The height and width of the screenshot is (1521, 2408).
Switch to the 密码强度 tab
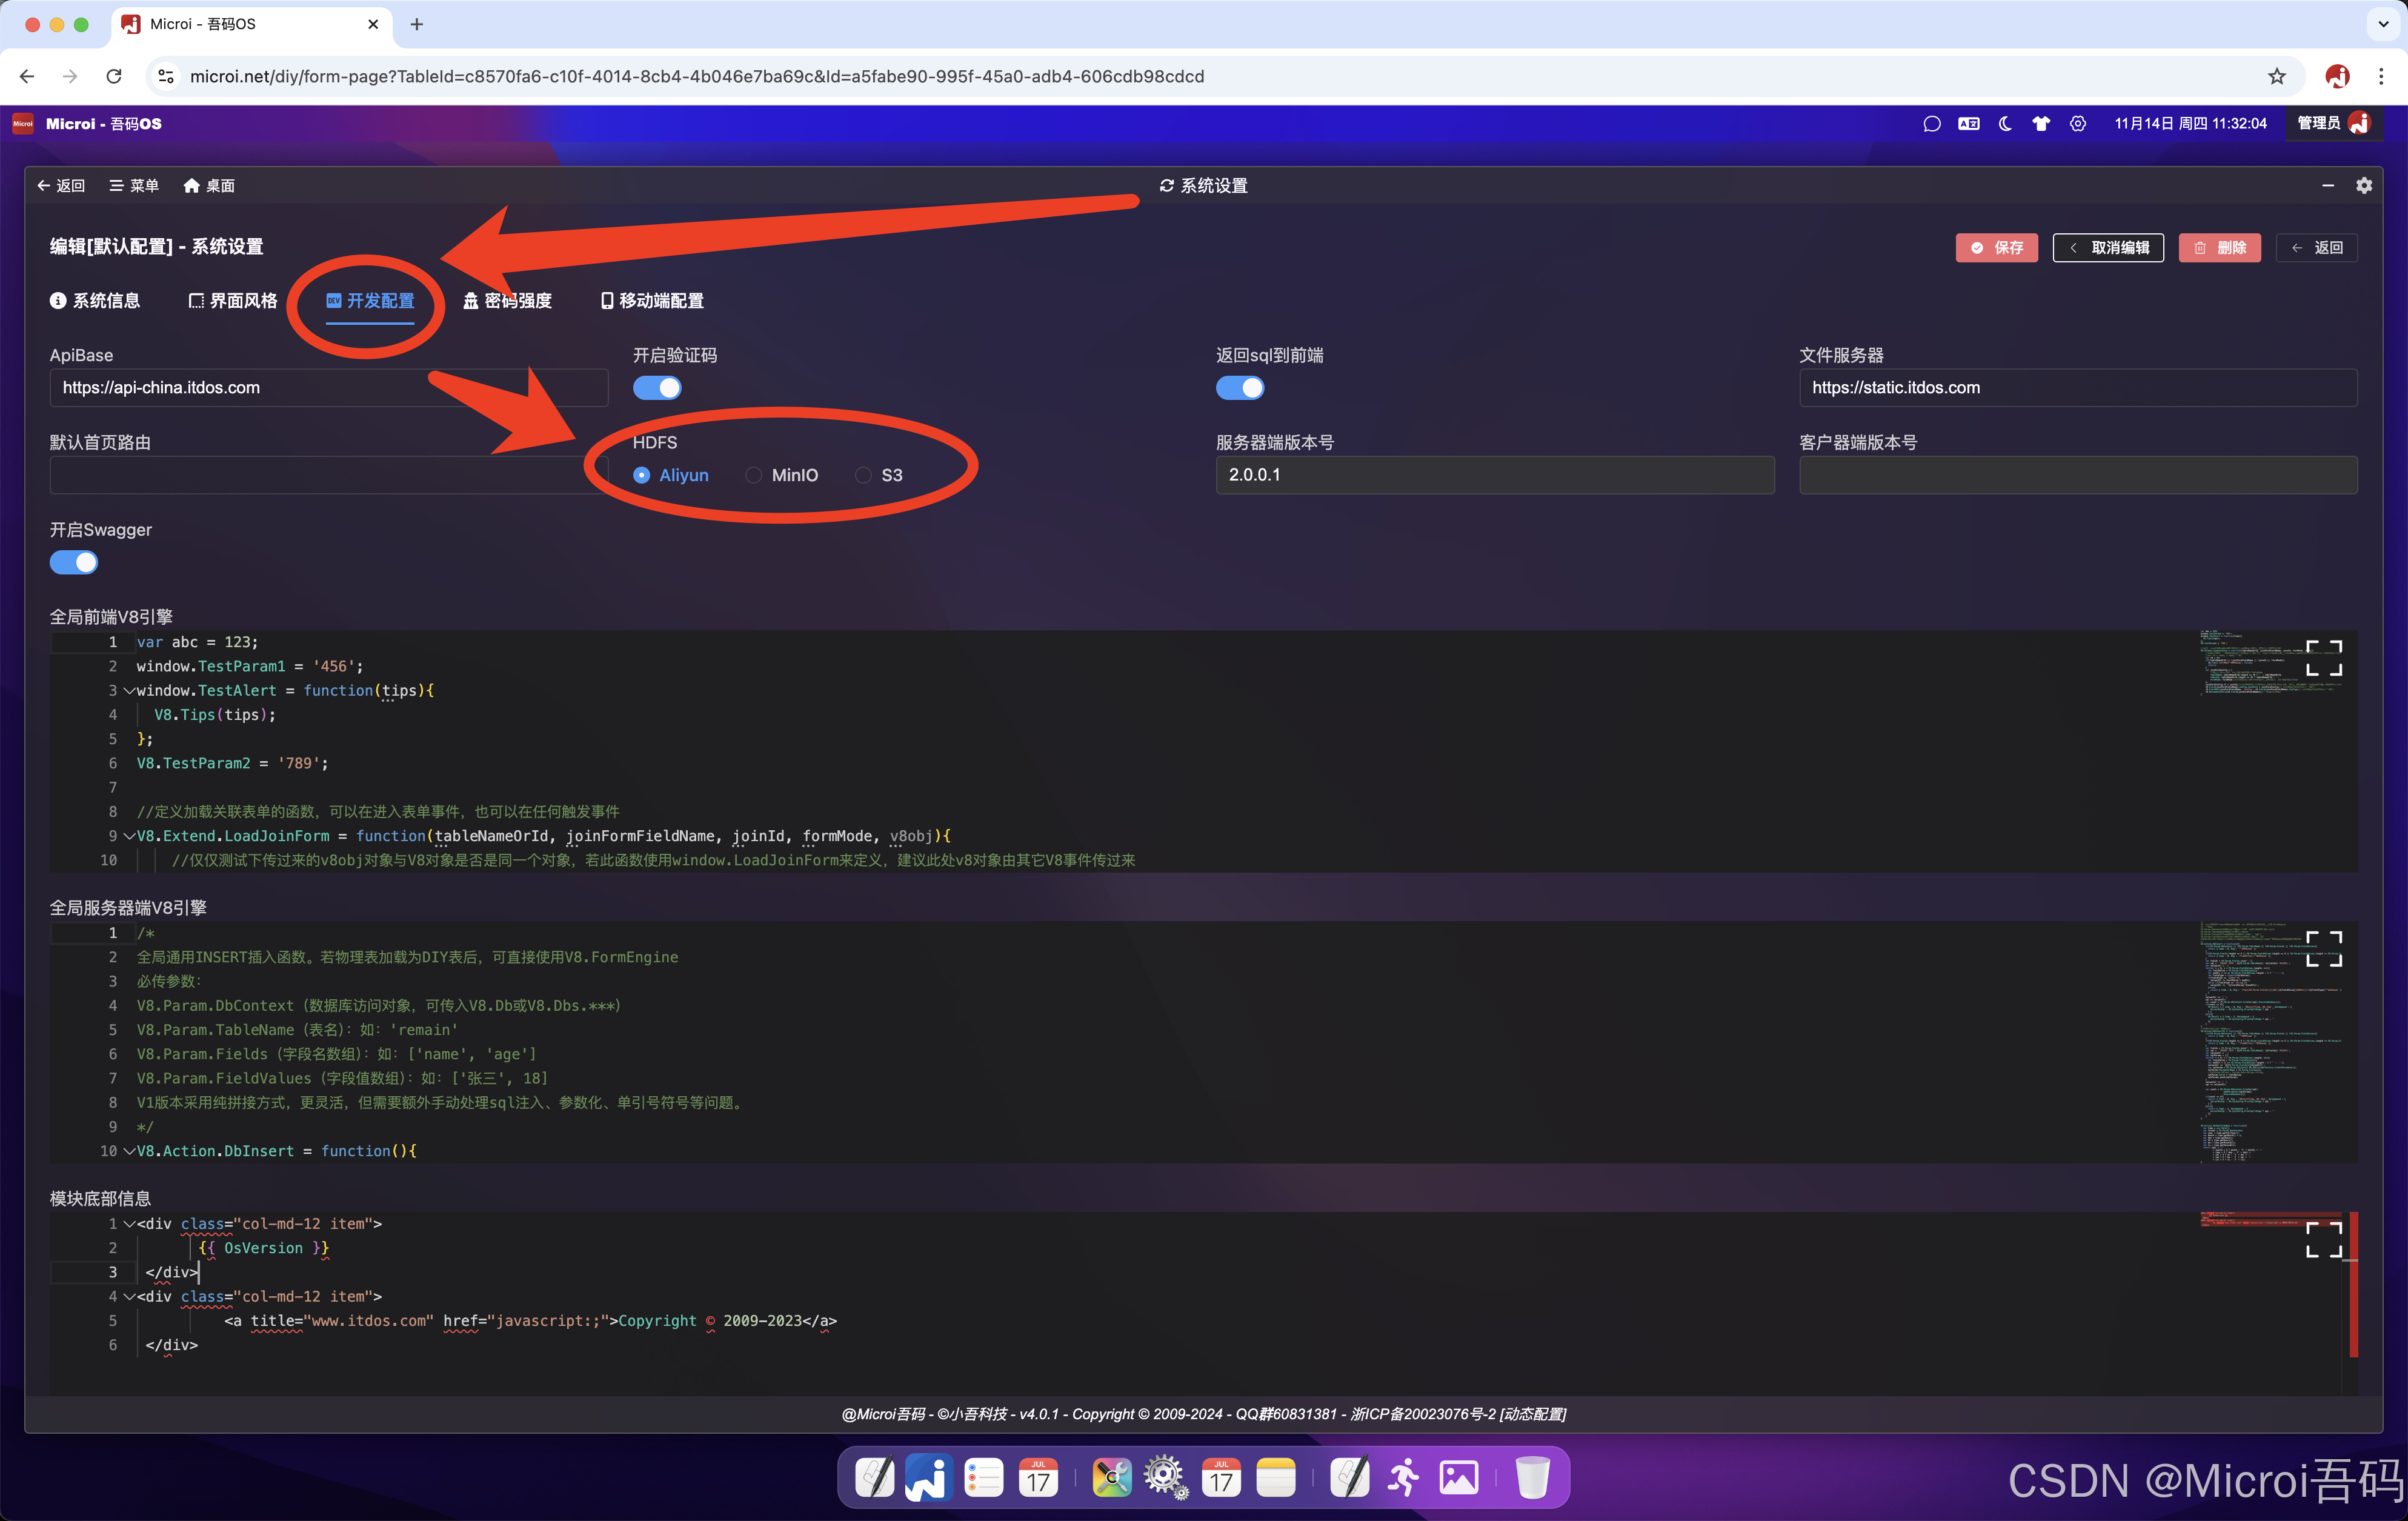coord(507,300)
